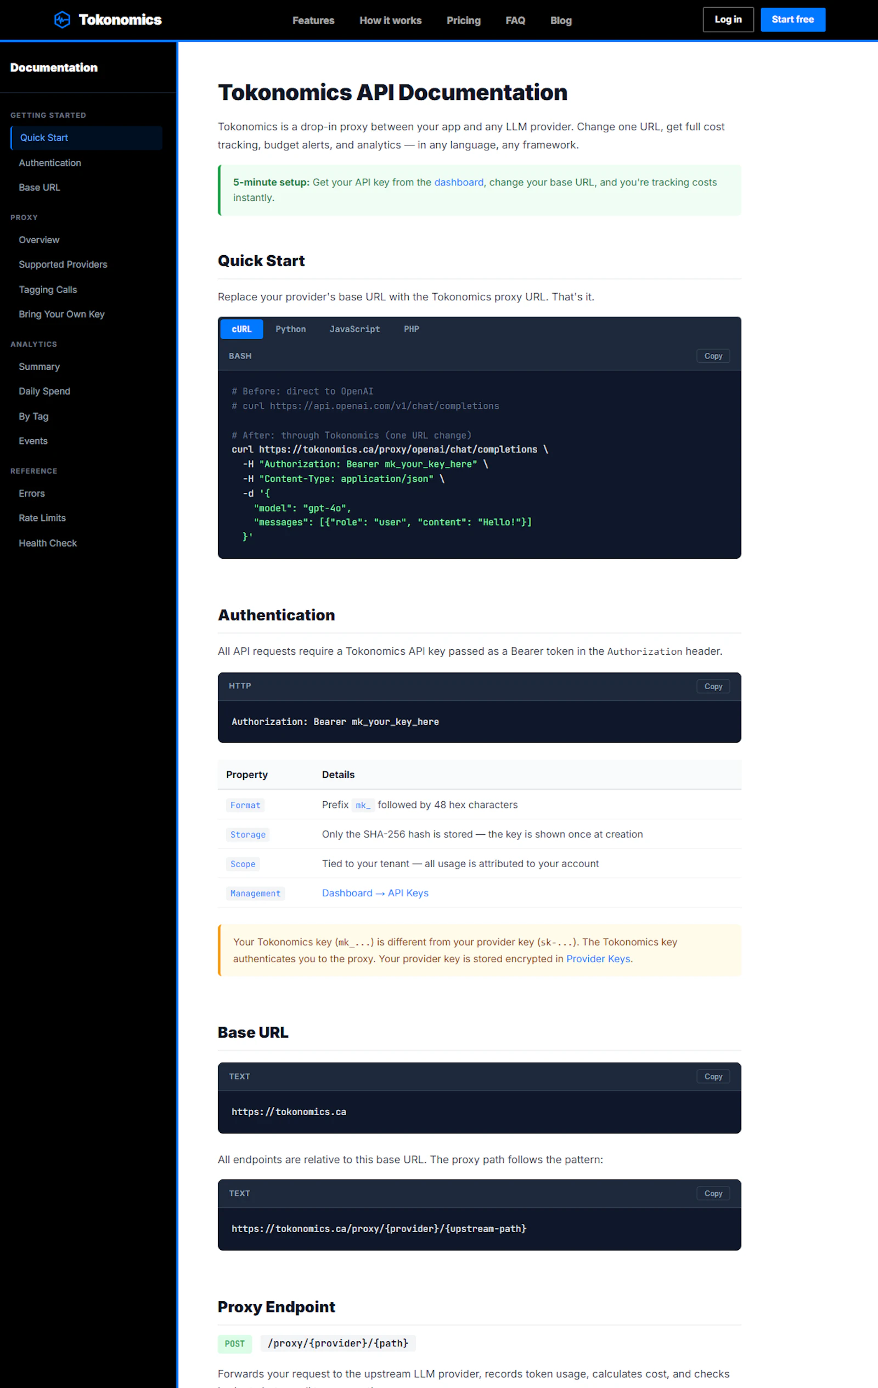Viewport: 878px width, 1388px height.
Task: Jump to Base URL in the sidebar
Action: pyautogui.click(x=39, y=188)
